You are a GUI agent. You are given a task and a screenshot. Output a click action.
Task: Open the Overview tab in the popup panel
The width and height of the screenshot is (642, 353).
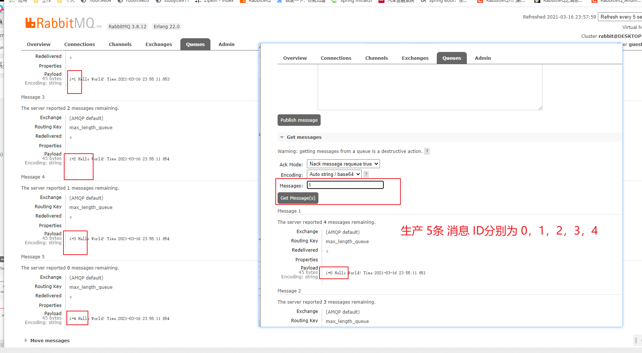(295, 58)
